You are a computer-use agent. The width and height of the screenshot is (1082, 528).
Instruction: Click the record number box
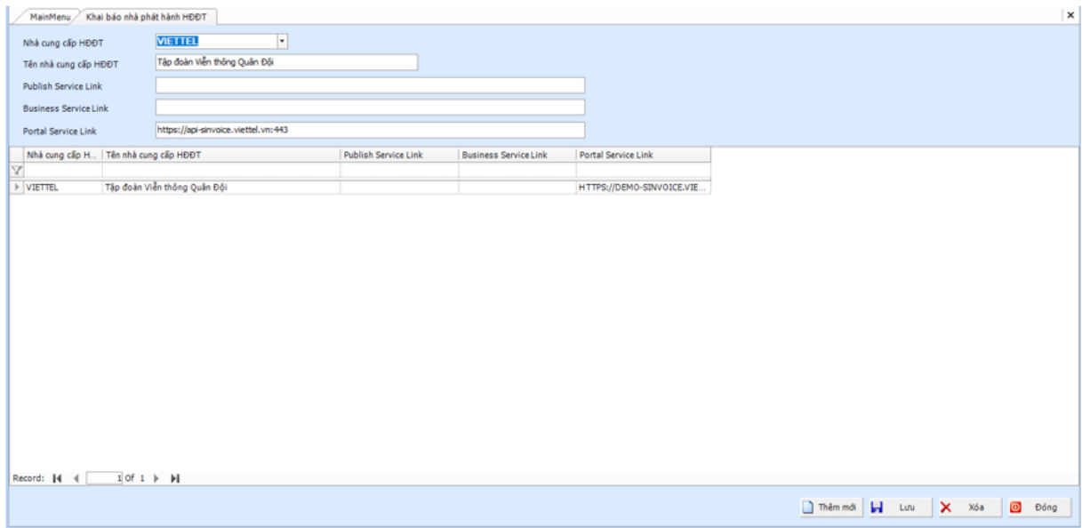pyautogui.click(x=104, y=478)
